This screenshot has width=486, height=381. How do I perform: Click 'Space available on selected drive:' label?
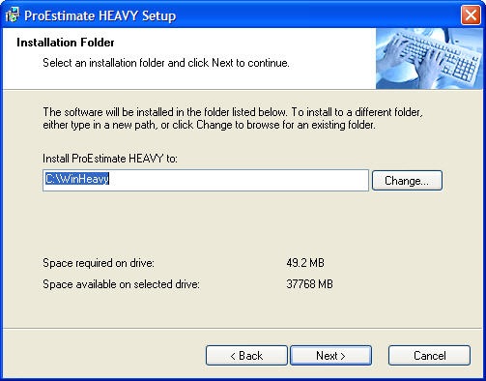point(121,284)
